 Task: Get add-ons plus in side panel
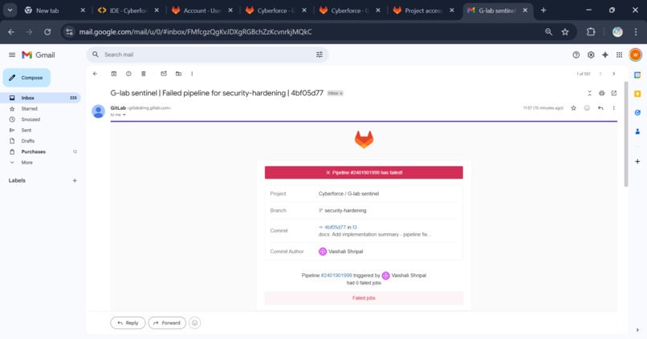pyautogui.click(x=637, y=161)
